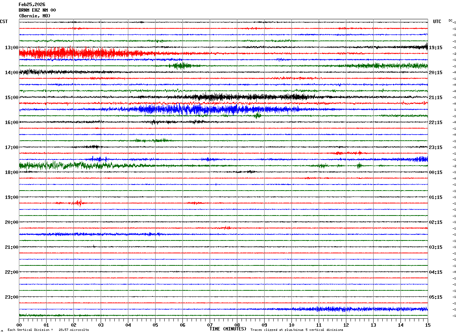
Task: Click the Traces clipped at plus/minus 5 note
Action: [x=297, y=330]
